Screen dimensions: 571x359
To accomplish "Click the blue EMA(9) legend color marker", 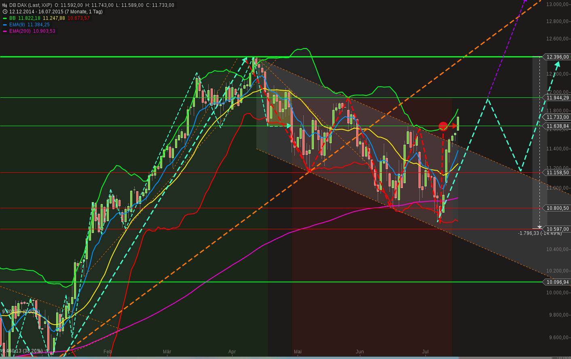I will tap(5, 25).
